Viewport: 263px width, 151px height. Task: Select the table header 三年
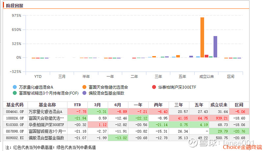(179, 105)
